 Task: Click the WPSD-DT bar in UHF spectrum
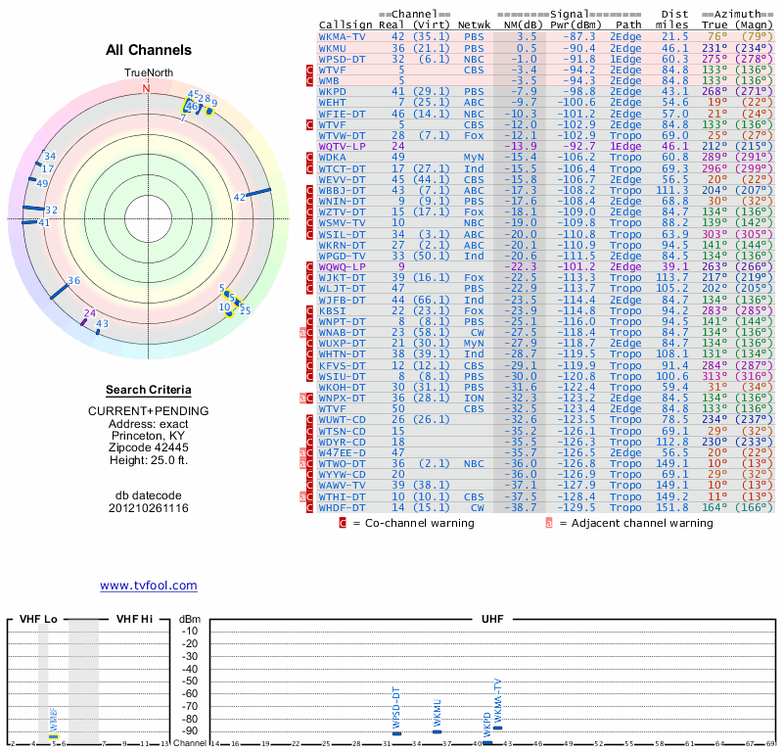396,733
